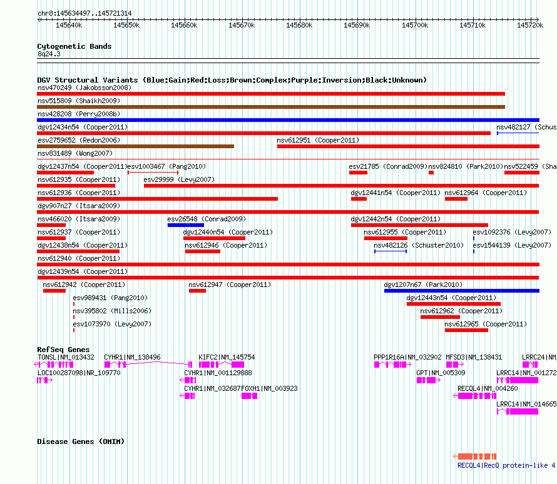Open variant esv1003467 (Pang2010)

[166, 167]
